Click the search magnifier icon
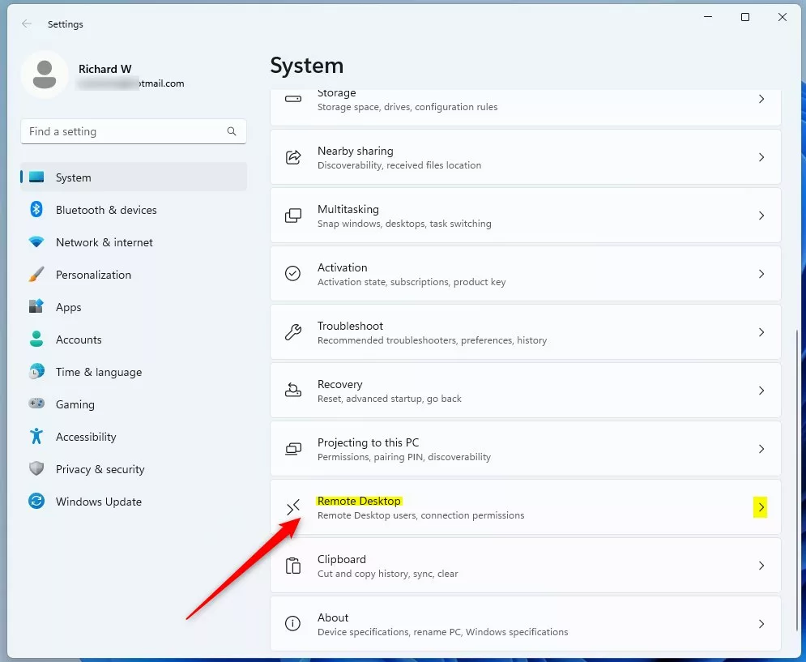Image resolution: width=806 pixels, height=662 pixels. pos(232,131)
